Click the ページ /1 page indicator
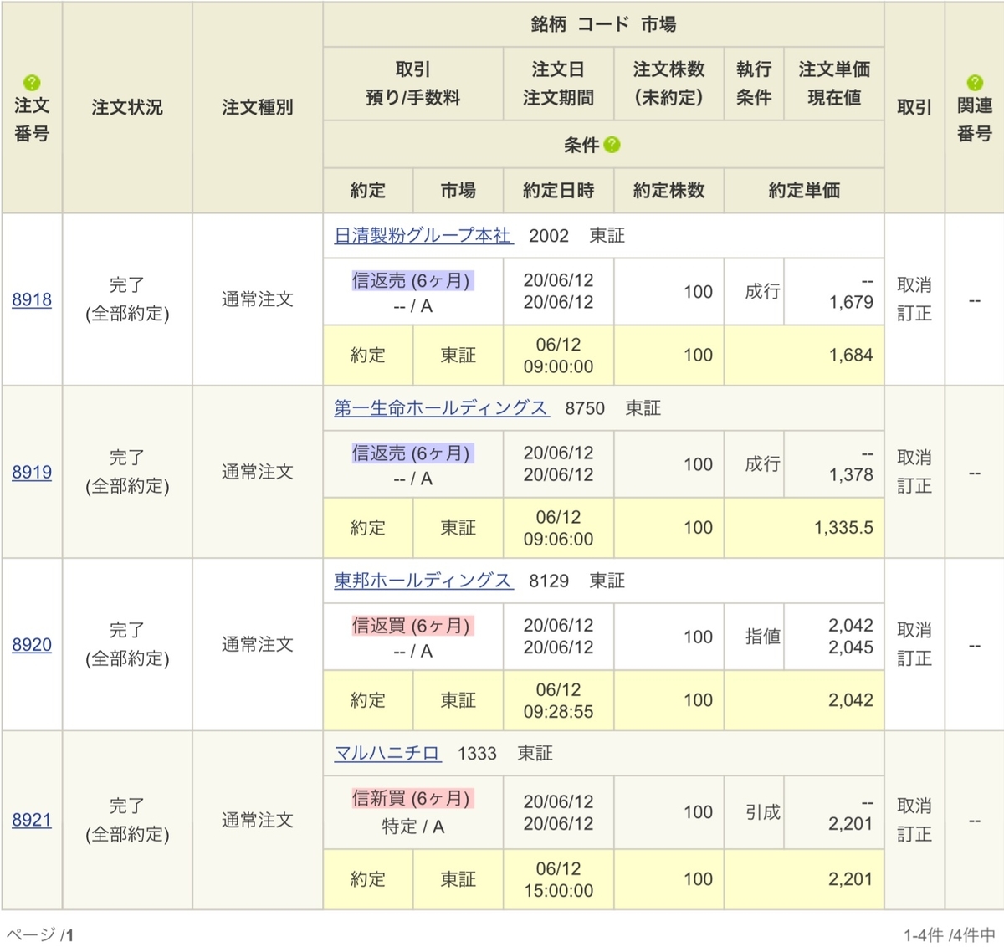The height and width of the screenshot is (952, 1004). pos(40,934)
